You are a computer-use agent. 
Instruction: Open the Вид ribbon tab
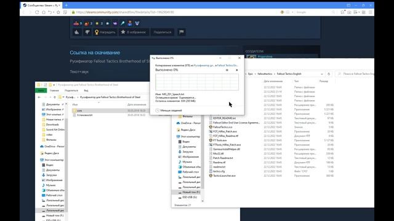pyautogui.click(x=86, y=90)
